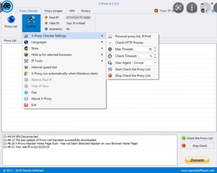Toggle X-Proxy run automatically when Windows starts

pos(65,74)
